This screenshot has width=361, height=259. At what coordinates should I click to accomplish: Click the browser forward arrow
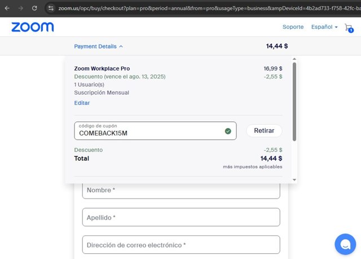click(x=21, y=8)
